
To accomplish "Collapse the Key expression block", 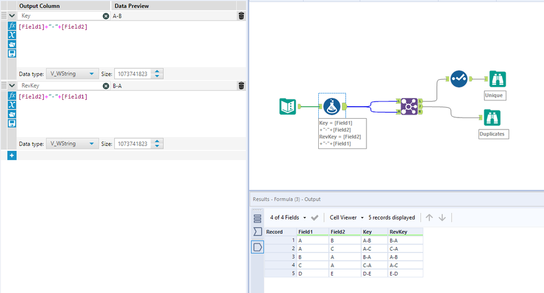I will coord(12,15).
